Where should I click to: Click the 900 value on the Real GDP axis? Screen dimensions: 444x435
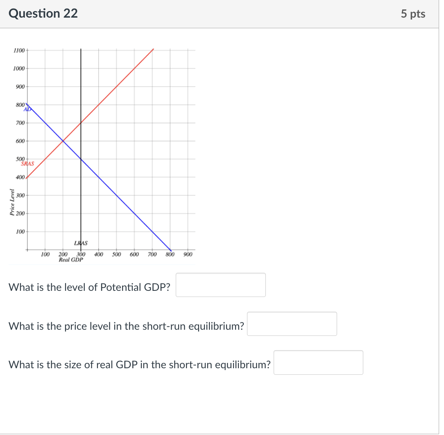coord(188,254)
